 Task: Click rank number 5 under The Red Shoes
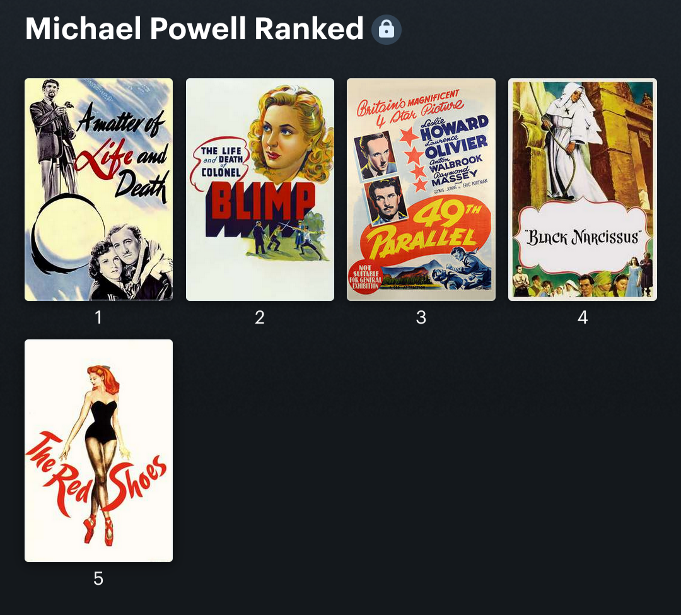pos(98,578)
